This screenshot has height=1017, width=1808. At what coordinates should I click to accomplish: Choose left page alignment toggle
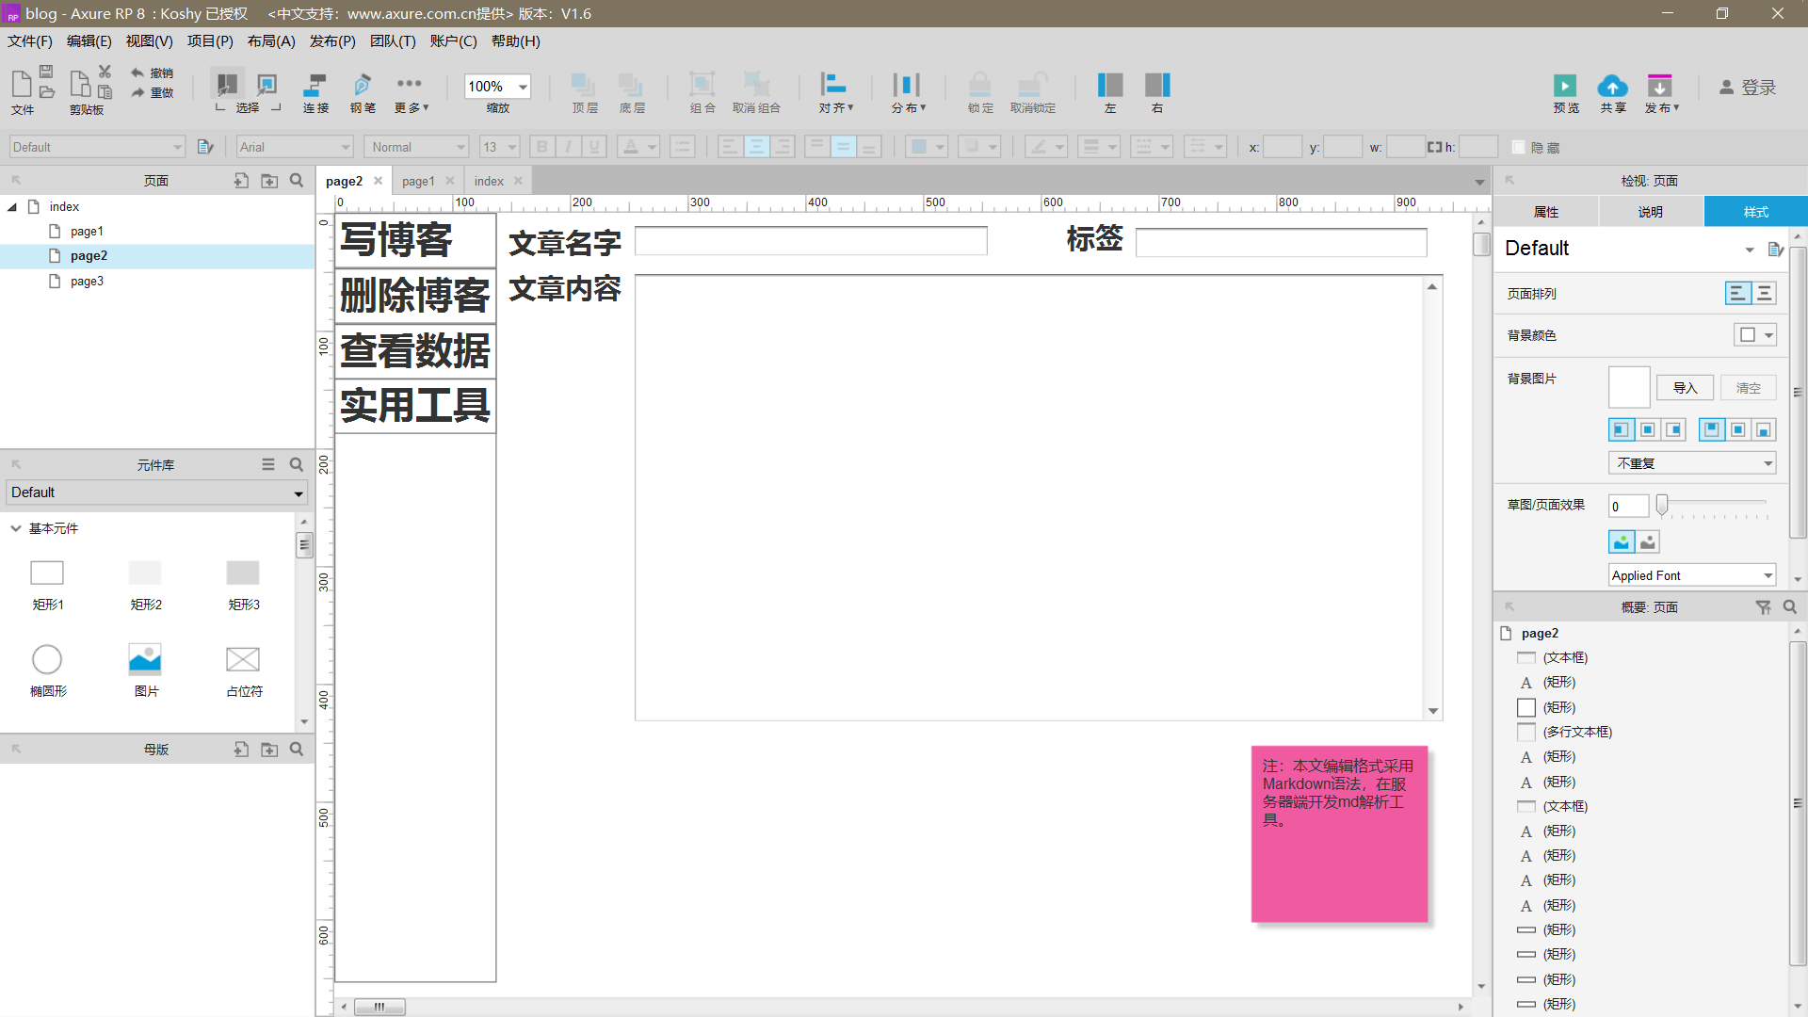click(x=1737, y=293)
